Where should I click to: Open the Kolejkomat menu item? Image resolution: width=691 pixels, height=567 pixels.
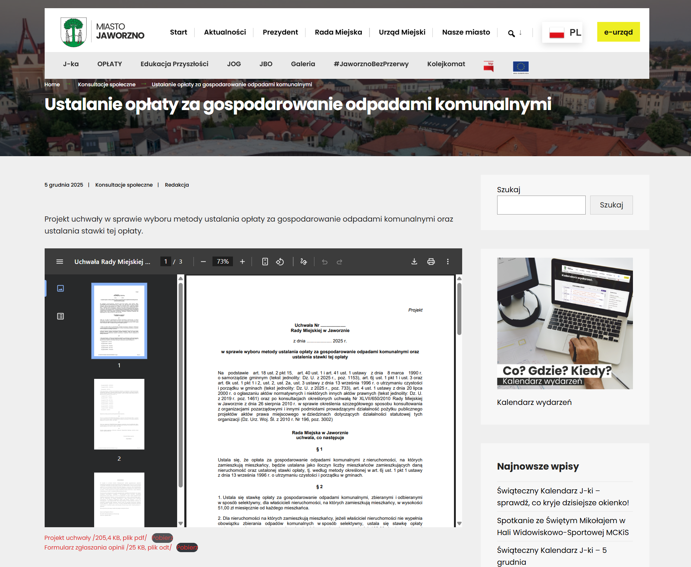[446, 64]
